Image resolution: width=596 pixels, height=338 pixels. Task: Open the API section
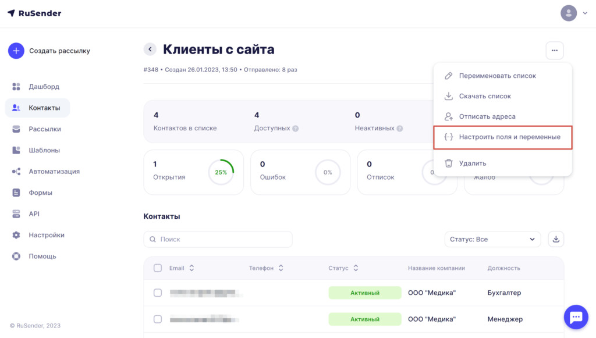coord(26,214)
